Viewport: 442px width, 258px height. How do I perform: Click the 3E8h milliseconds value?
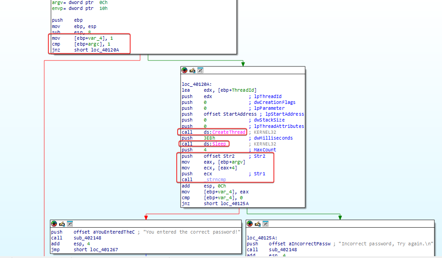tap(209, 138)
